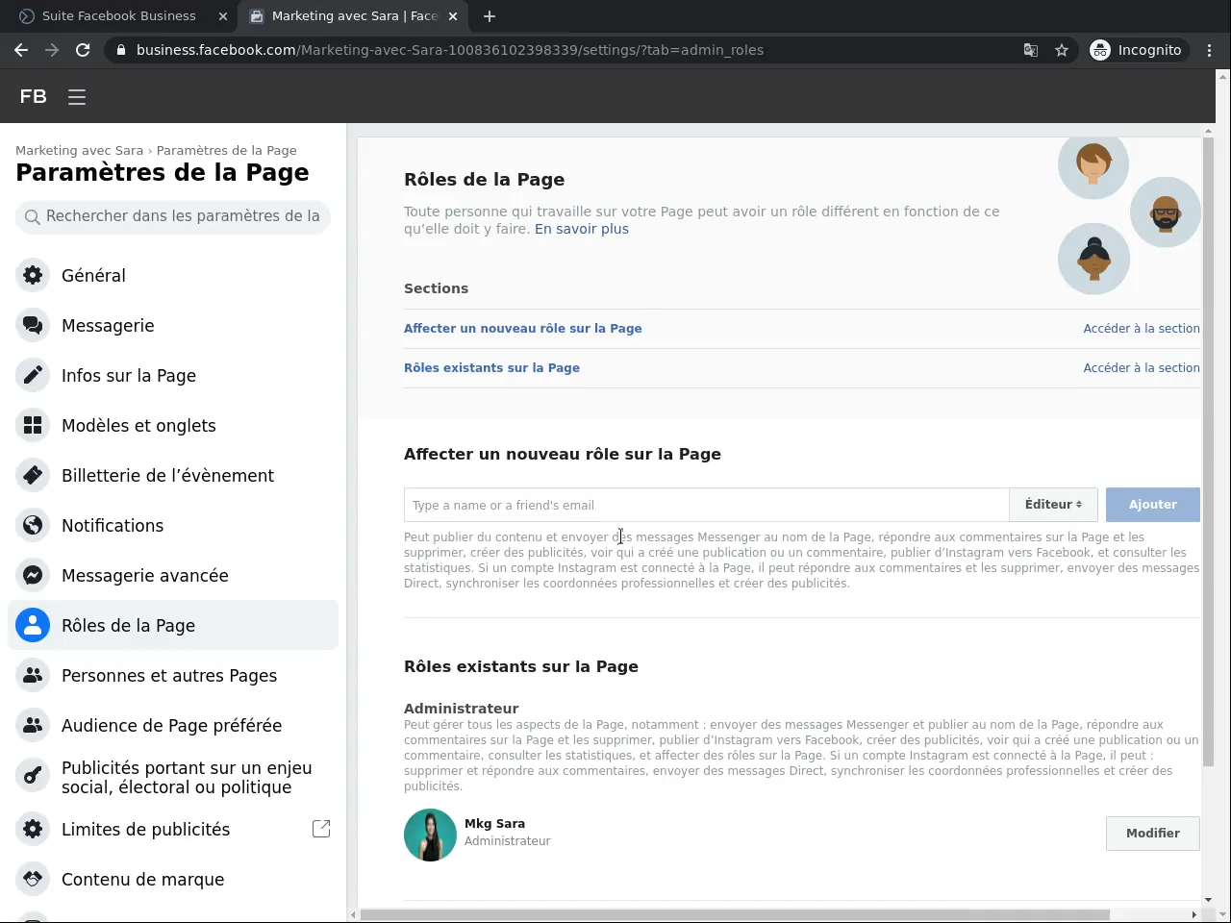Viewport: 1231px width, 923px height.
Task: Open Personnes et autres Pages section
Action: [x=173, y=675]
